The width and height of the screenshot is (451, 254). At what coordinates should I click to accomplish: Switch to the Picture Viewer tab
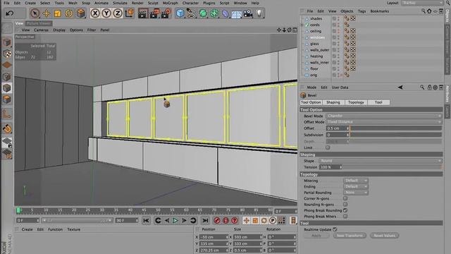click(x=39, y=23)
